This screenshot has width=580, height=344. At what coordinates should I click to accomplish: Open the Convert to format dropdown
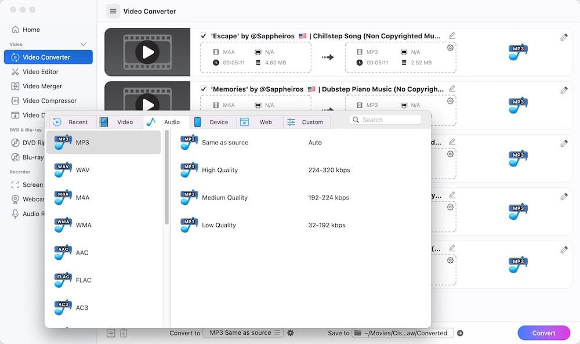tap(244, 333)
